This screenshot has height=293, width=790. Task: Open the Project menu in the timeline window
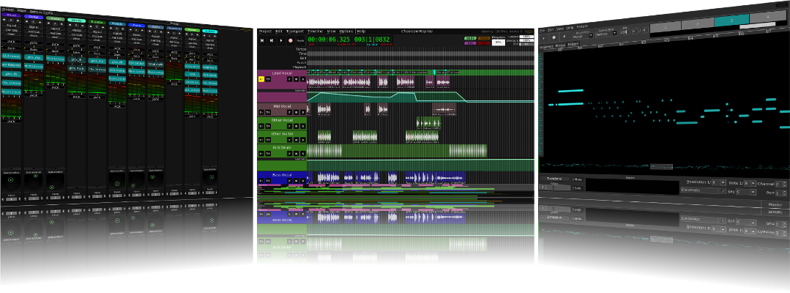point(265,31)
